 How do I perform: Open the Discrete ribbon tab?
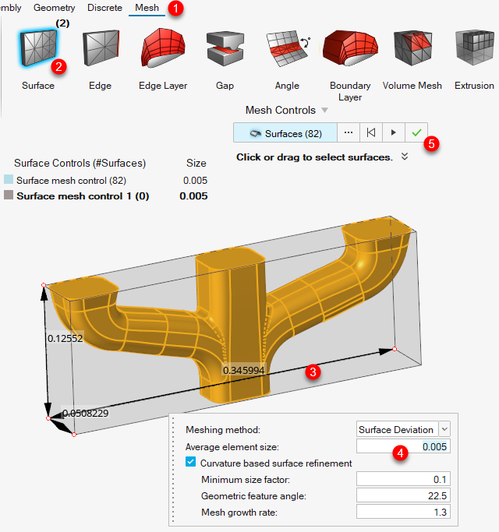pyautogui.click(x=104, y=8)
